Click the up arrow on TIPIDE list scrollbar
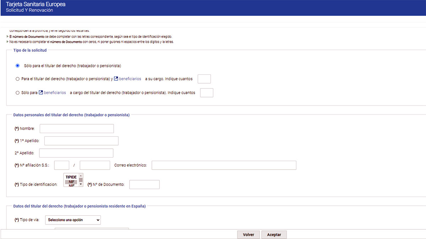 point(81,176)
